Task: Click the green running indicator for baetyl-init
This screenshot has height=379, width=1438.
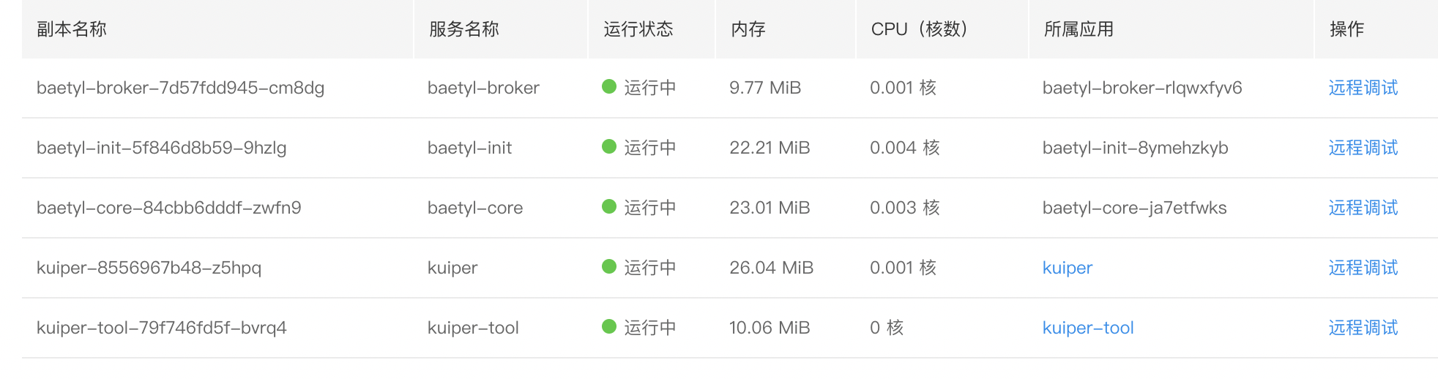Action: click(x=609, y=146)
